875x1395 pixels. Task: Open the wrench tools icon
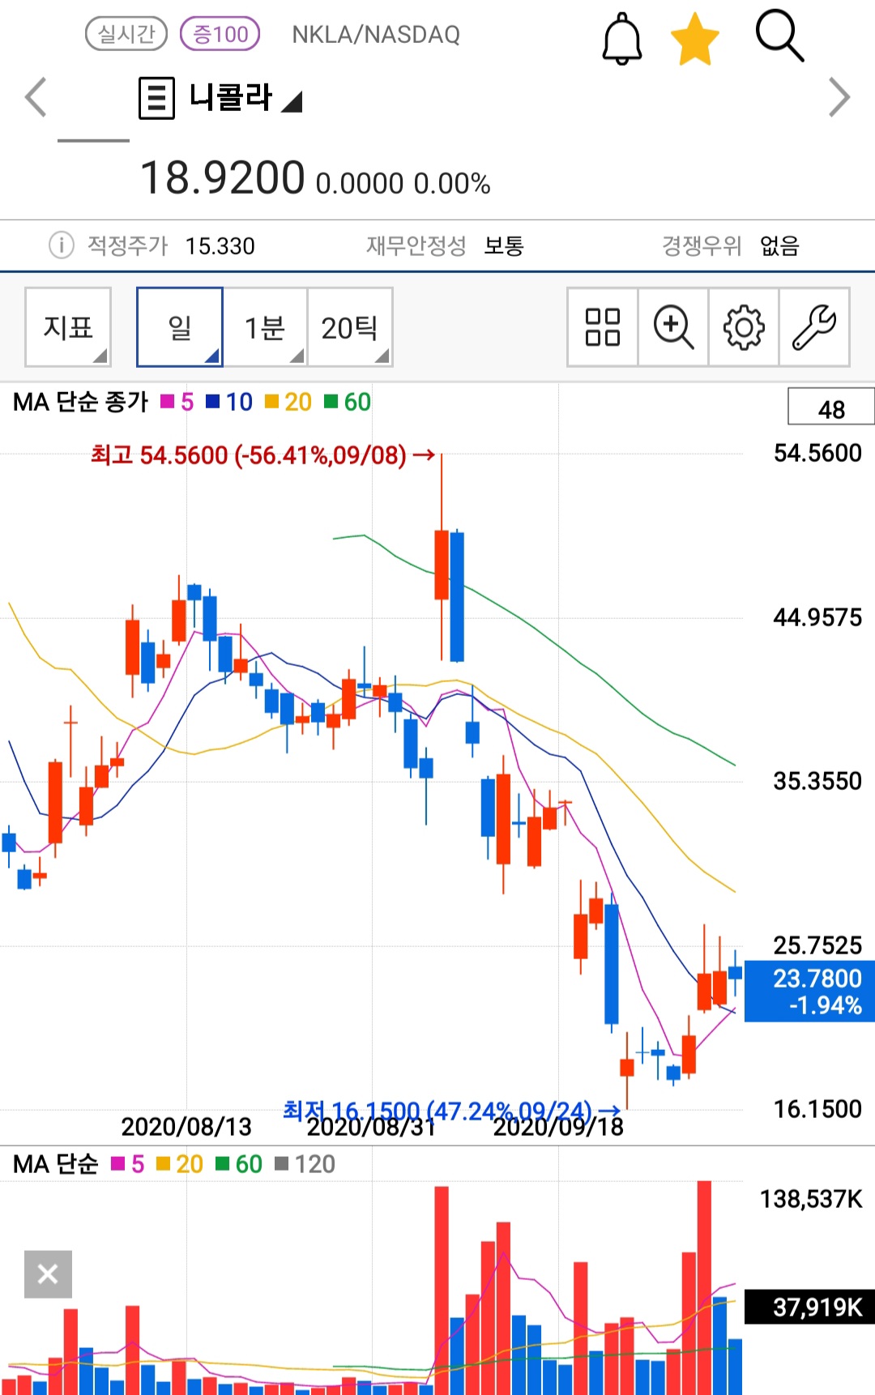click(814, 327)
